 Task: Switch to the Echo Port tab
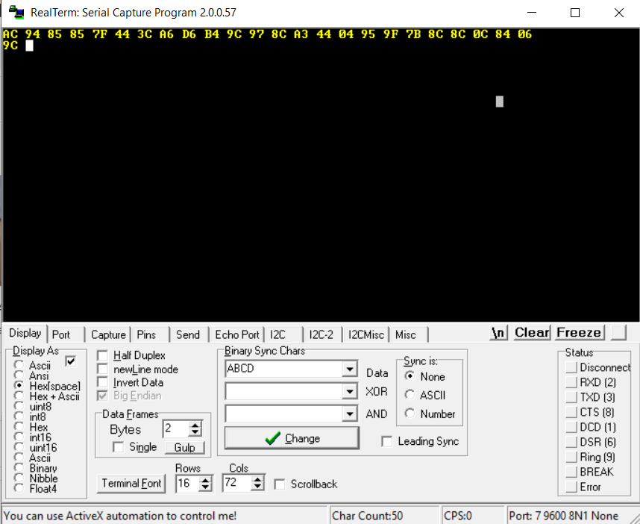pos(237,335)
